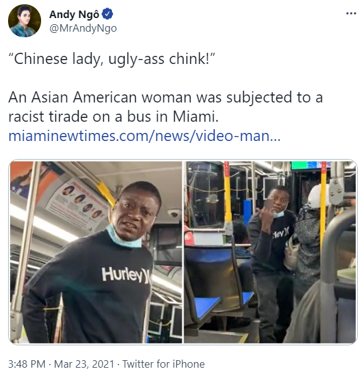Open the Twitter for iPhone source link
The image size is (364, 377).
[x=164, y=364]
